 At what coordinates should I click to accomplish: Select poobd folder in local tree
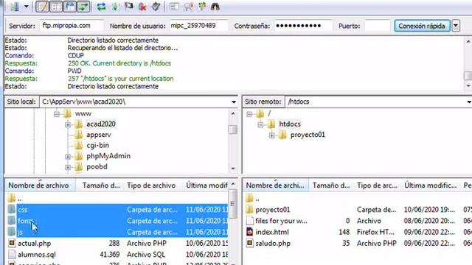97,167
